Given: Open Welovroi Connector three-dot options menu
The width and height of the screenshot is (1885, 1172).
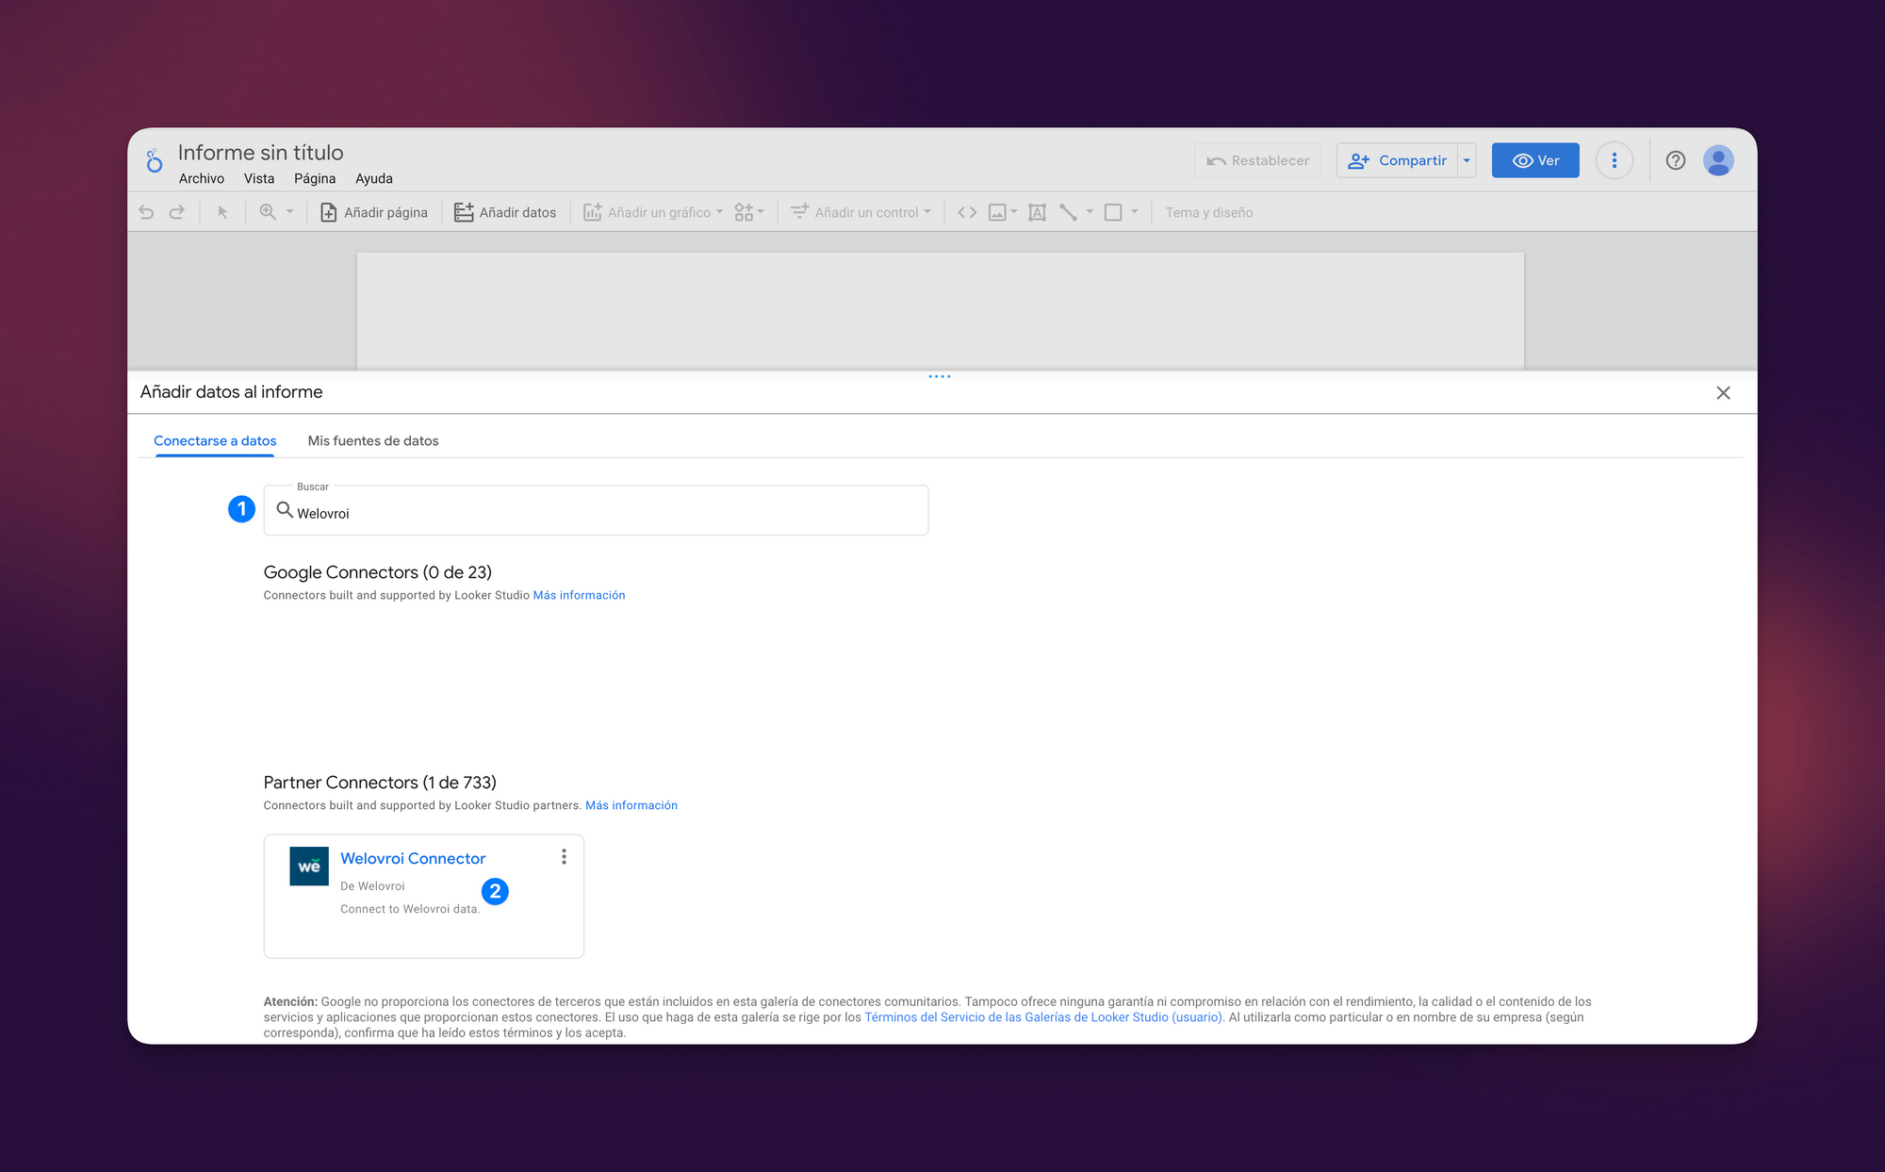Looking at the screenshot, I should (x=564, y=856).
